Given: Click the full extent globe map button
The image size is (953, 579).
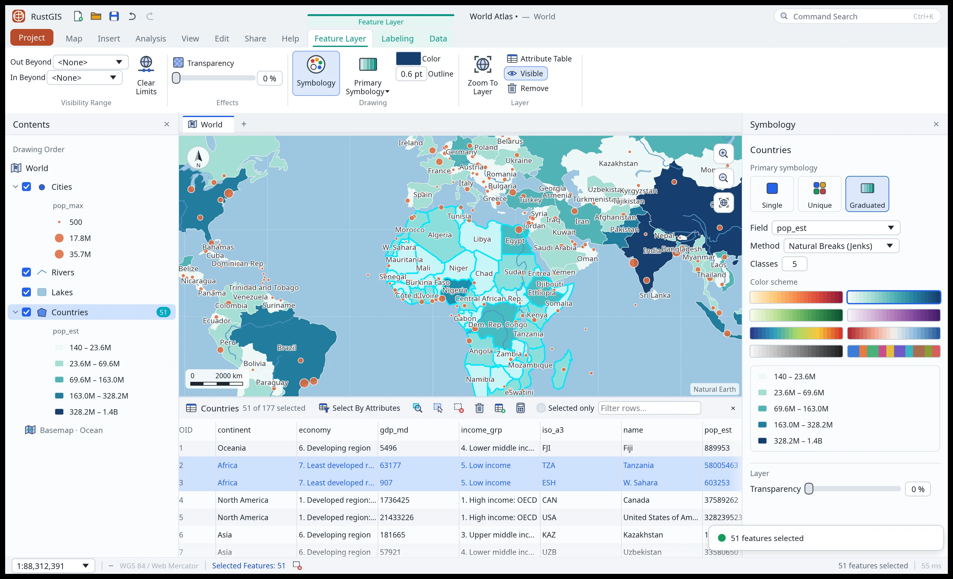Looking at the screenshot, I should pyautogui.click(x=723, y=203).
